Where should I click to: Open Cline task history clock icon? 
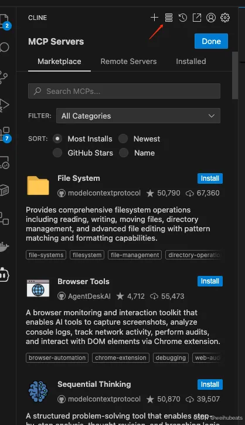[183, 18]
